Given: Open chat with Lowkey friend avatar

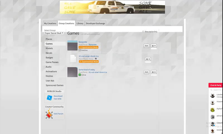Looking at the screenshot, I should [212, 96].
